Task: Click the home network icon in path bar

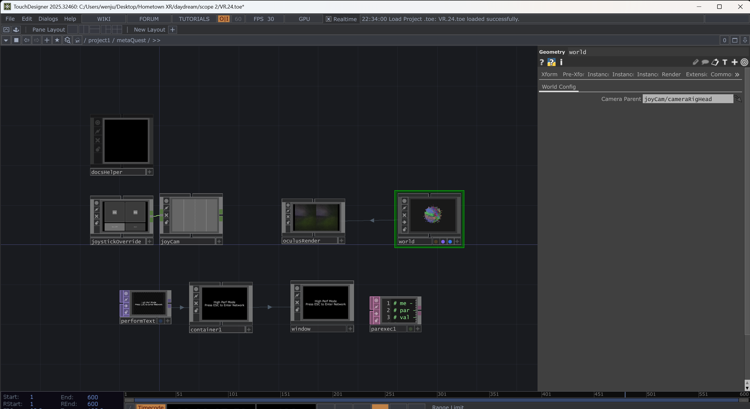Action: click(77, 40)
